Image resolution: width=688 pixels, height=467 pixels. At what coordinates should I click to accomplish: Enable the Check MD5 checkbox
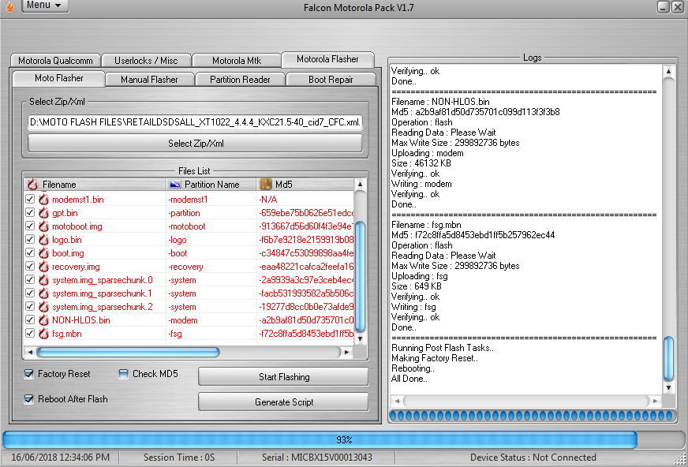[x=123, y=374]
